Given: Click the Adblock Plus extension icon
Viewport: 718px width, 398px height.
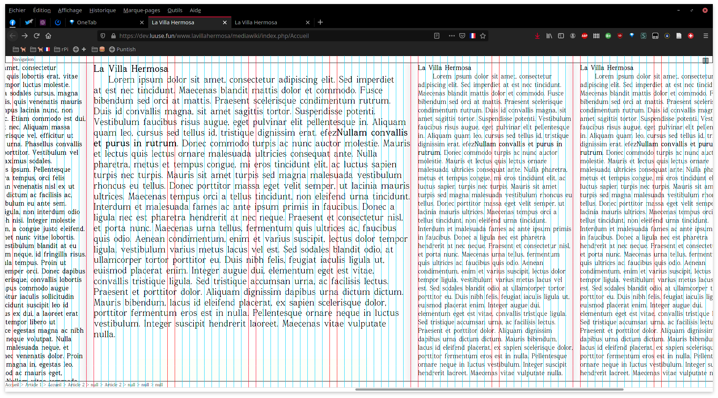Looking at the screenshot, I should [x=585, y=36].
